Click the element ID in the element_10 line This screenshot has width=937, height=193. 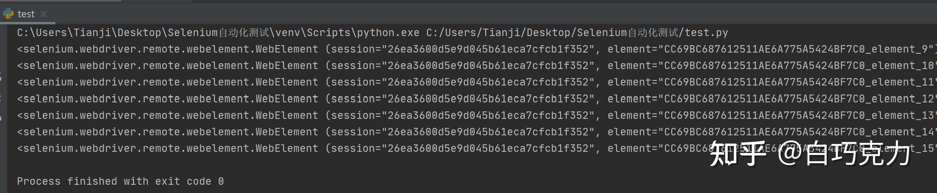tap(798, 66)
